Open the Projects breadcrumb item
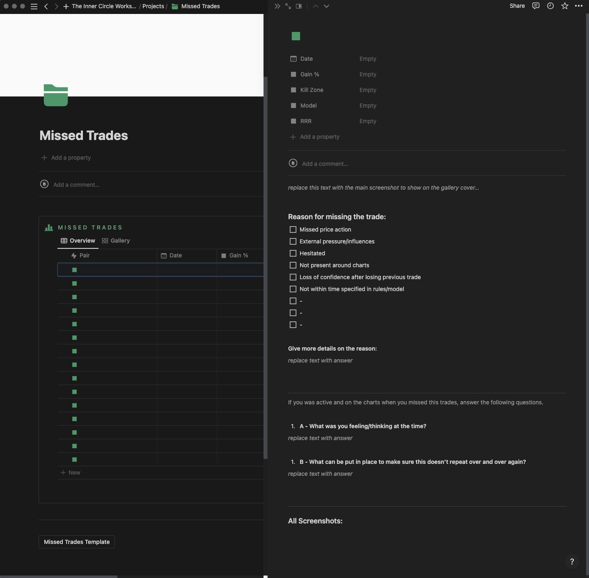 153,6
